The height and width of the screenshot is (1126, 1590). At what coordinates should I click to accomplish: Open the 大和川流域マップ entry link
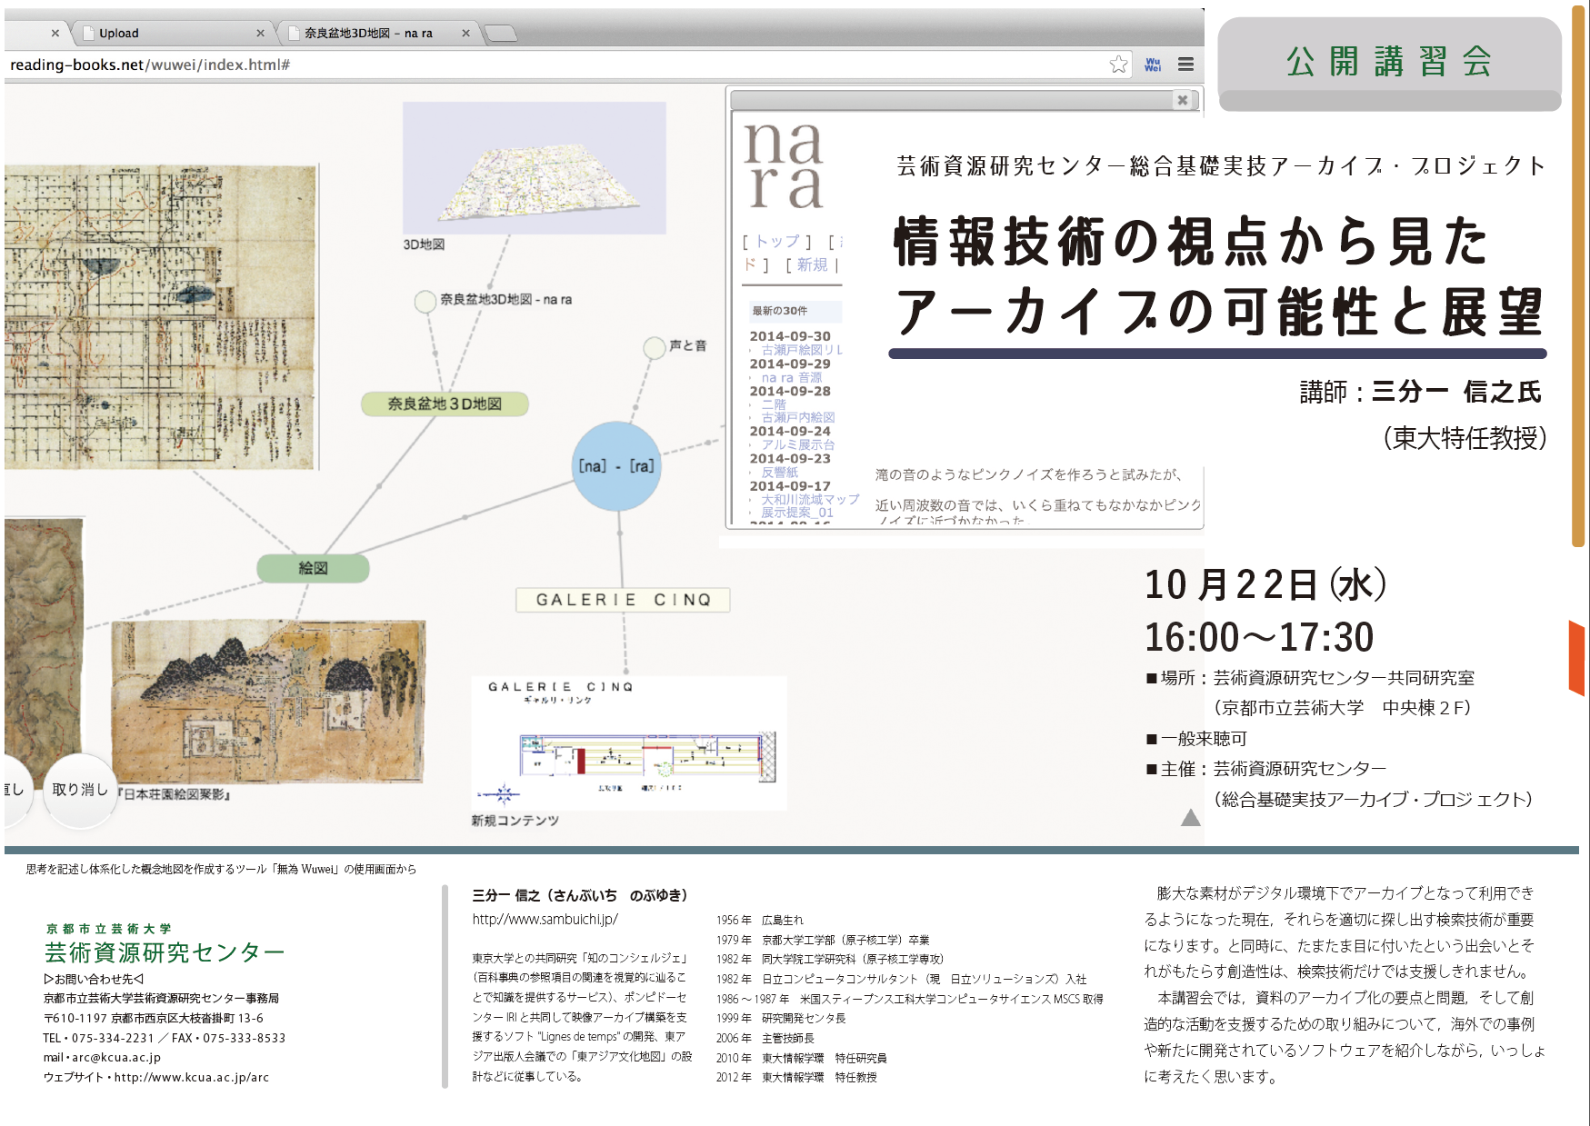(x=810, y=499)
